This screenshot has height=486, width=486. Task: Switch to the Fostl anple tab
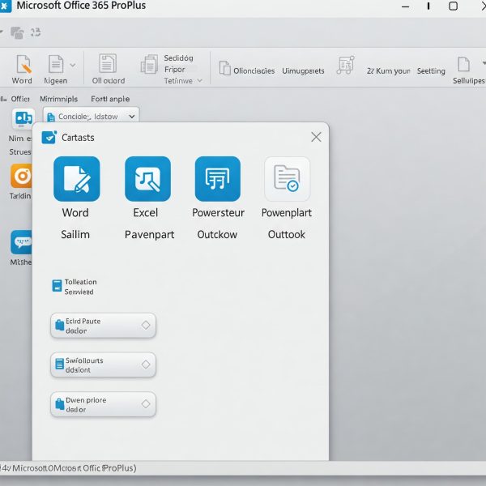tap(110, 99)
